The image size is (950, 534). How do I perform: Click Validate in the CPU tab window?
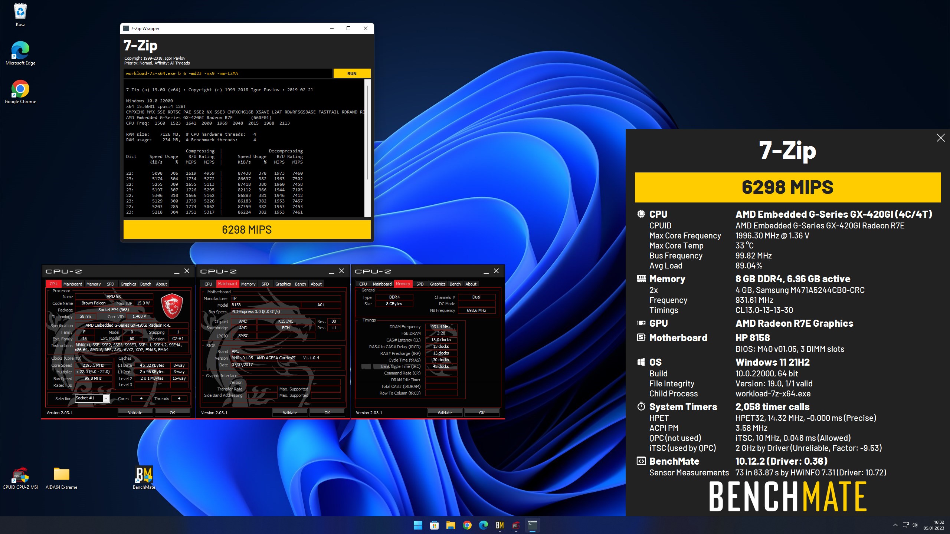tap(135, 412)
